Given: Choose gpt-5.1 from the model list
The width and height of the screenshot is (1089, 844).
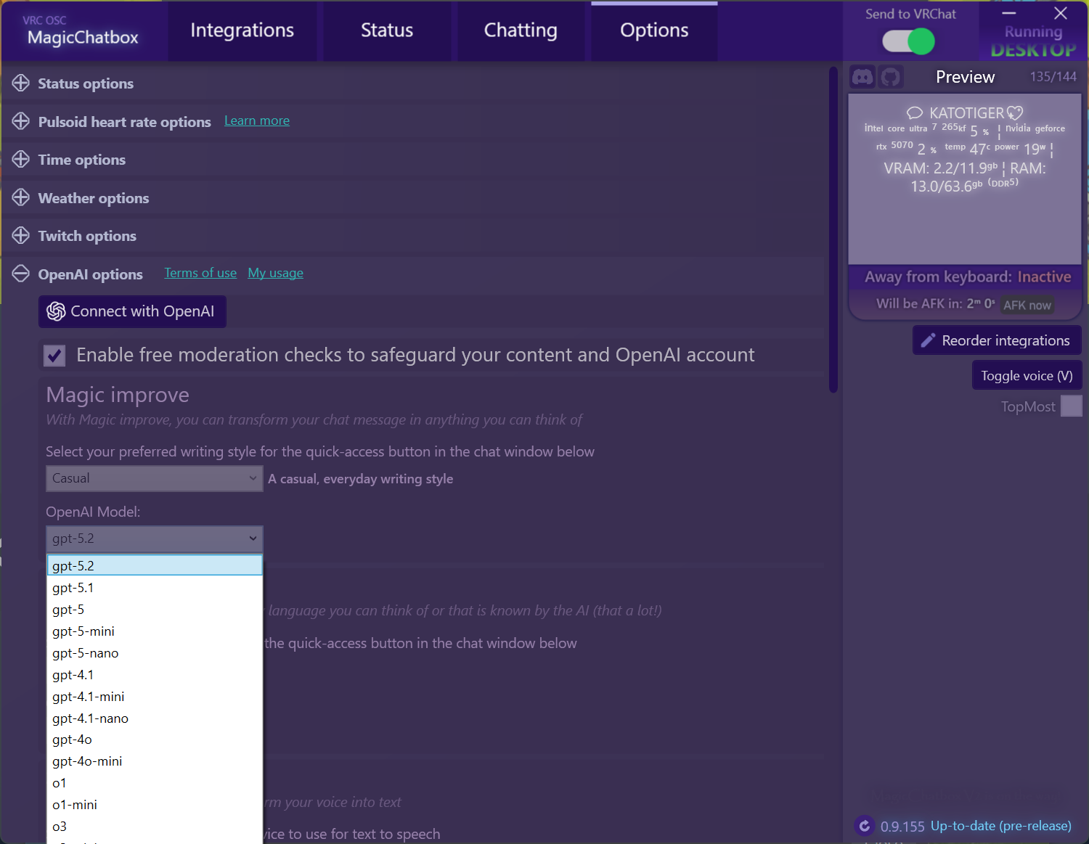Looking at the screenshot, I should [x=155, y=588].
